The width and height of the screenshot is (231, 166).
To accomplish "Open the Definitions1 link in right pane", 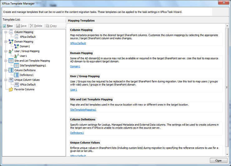I will pyautogui.click(x=77, y=133).
